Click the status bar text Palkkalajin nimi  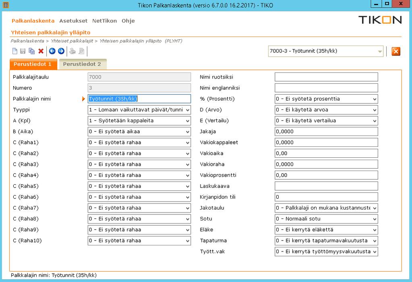pos(54,275)
